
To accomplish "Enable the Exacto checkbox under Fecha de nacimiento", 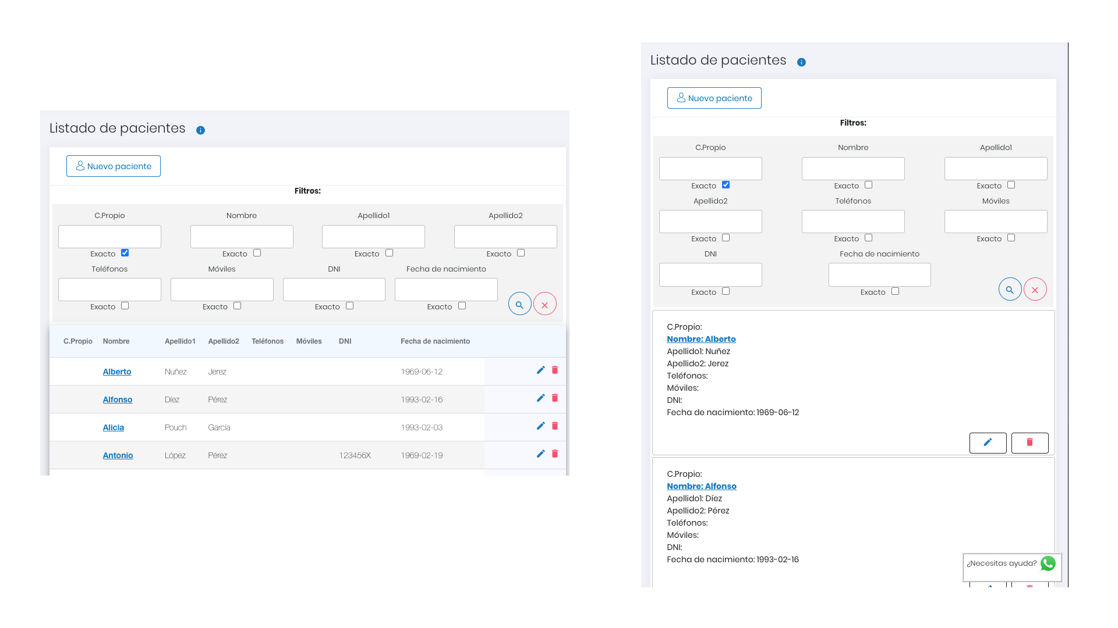I will (462, 305).
